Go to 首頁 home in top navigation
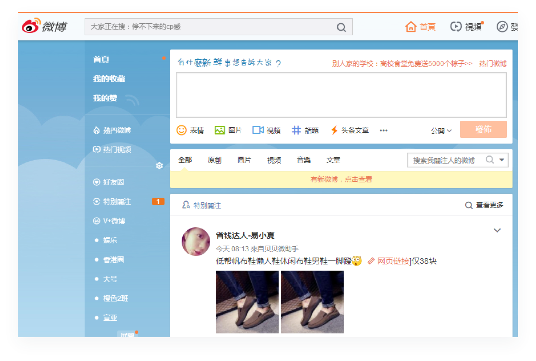536x361 pixels. [x=421, y=27]
